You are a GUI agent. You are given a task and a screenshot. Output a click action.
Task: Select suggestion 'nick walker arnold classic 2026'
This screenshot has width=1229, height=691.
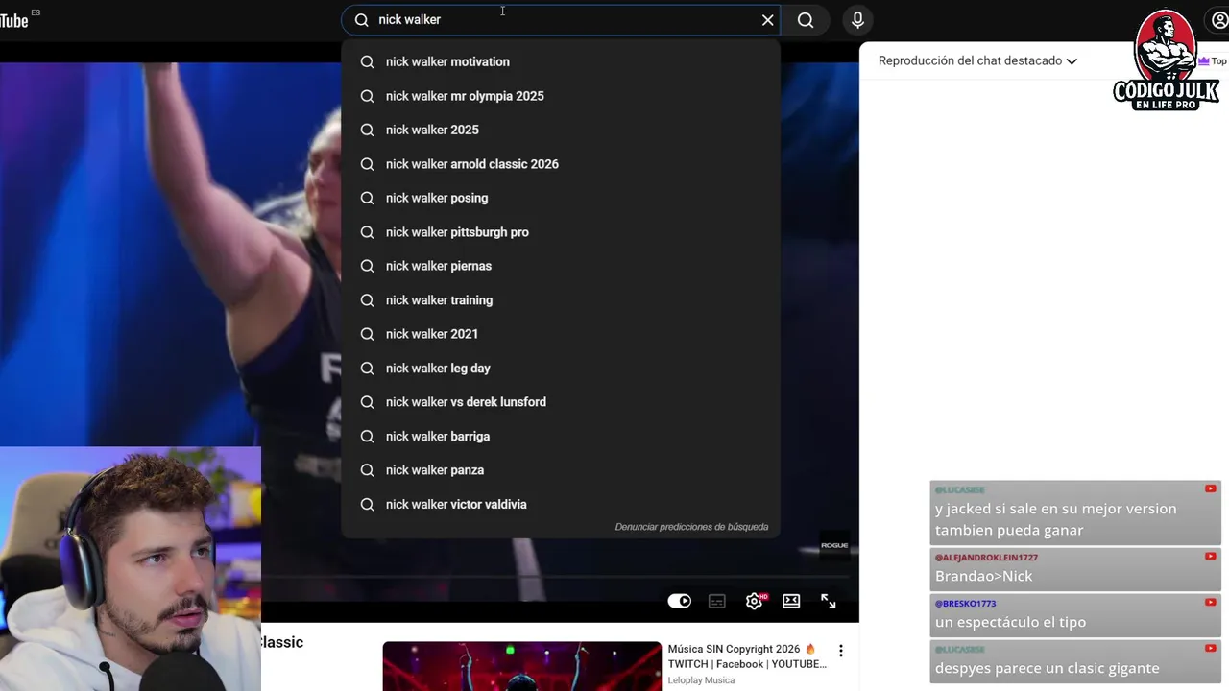562,164
